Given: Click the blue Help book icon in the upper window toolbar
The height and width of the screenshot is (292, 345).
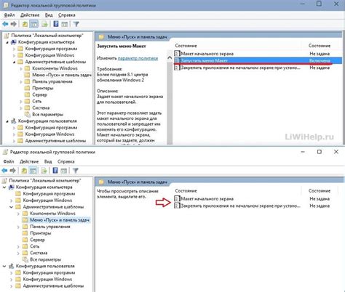Looking at the screenshot, I should [x=56, y=24].
